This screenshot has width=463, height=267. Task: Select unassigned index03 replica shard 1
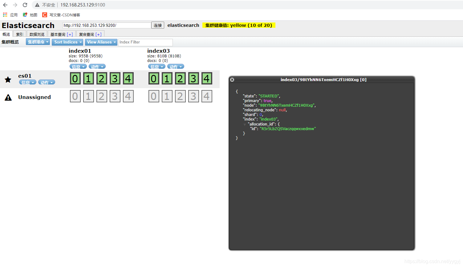tap(167, 96)
